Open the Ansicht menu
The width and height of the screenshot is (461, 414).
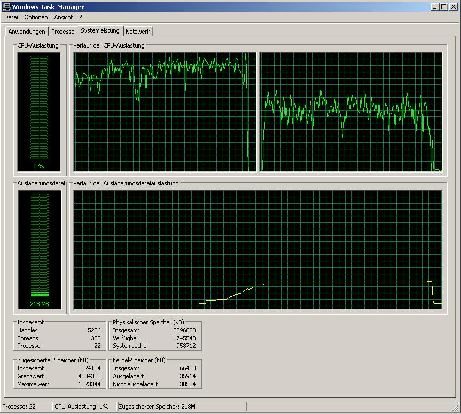pyautogui.click(x=63, y=17)
